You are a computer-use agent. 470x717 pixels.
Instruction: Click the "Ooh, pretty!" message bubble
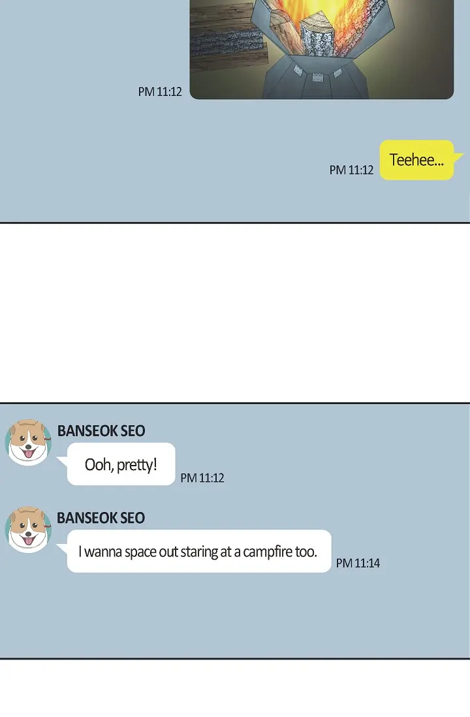(x=121, y=464)
